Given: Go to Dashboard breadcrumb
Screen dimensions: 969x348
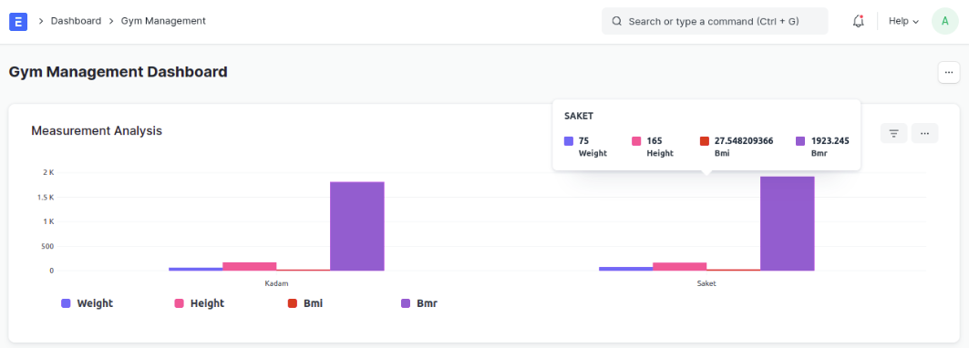Looking at the screenshot, I should (x=76, y=21).
